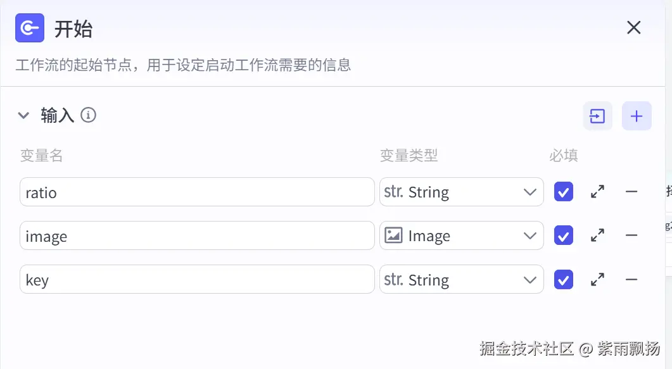Click the info icon beside 输入
The width and height of the screenshot is (672, 369).
(89, 115)
